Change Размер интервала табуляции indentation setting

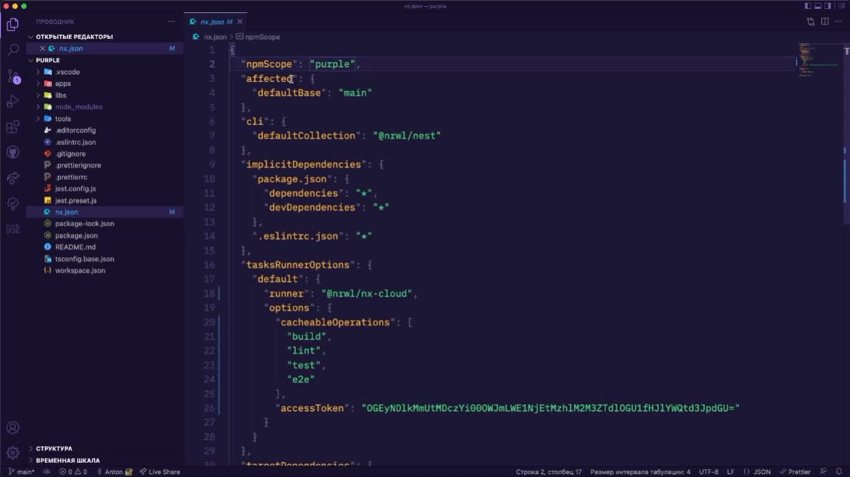[640, 472]
